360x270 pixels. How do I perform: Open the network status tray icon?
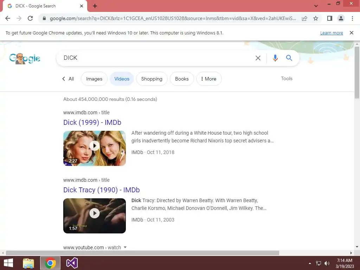319,263
